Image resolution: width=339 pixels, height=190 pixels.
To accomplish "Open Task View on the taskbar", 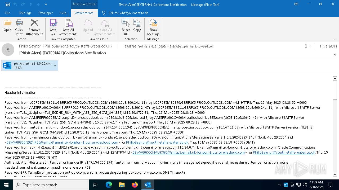I will coord(95,185).
